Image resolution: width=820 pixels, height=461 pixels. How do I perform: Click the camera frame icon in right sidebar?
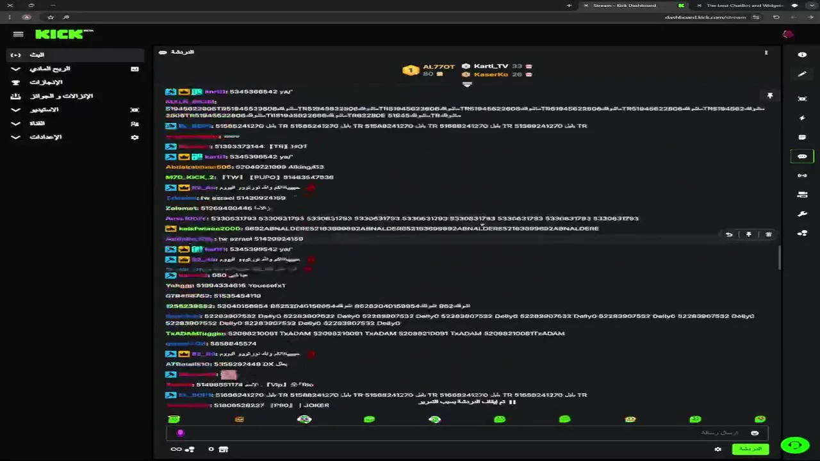[802, 99]
